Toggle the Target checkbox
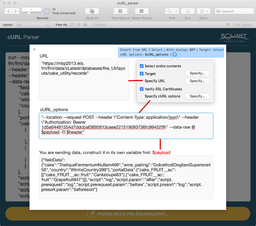The height and width of the screenshot is (226, 256). click(142, 74)
